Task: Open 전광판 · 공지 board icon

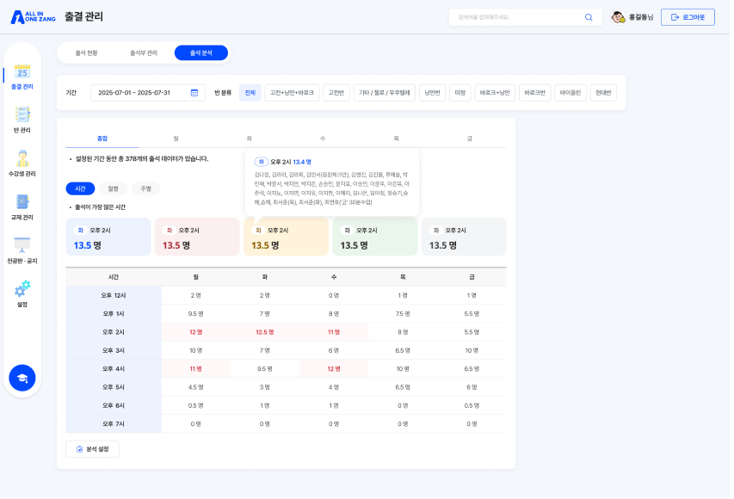Action: point(22,245)
